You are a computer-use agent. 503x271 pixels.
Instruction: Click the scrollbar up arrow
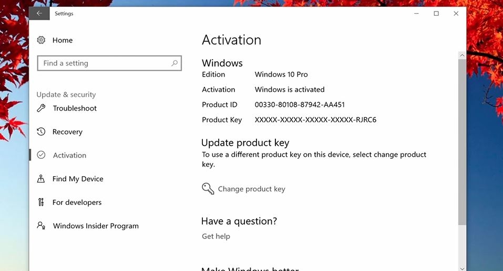(x=462, y=56)
